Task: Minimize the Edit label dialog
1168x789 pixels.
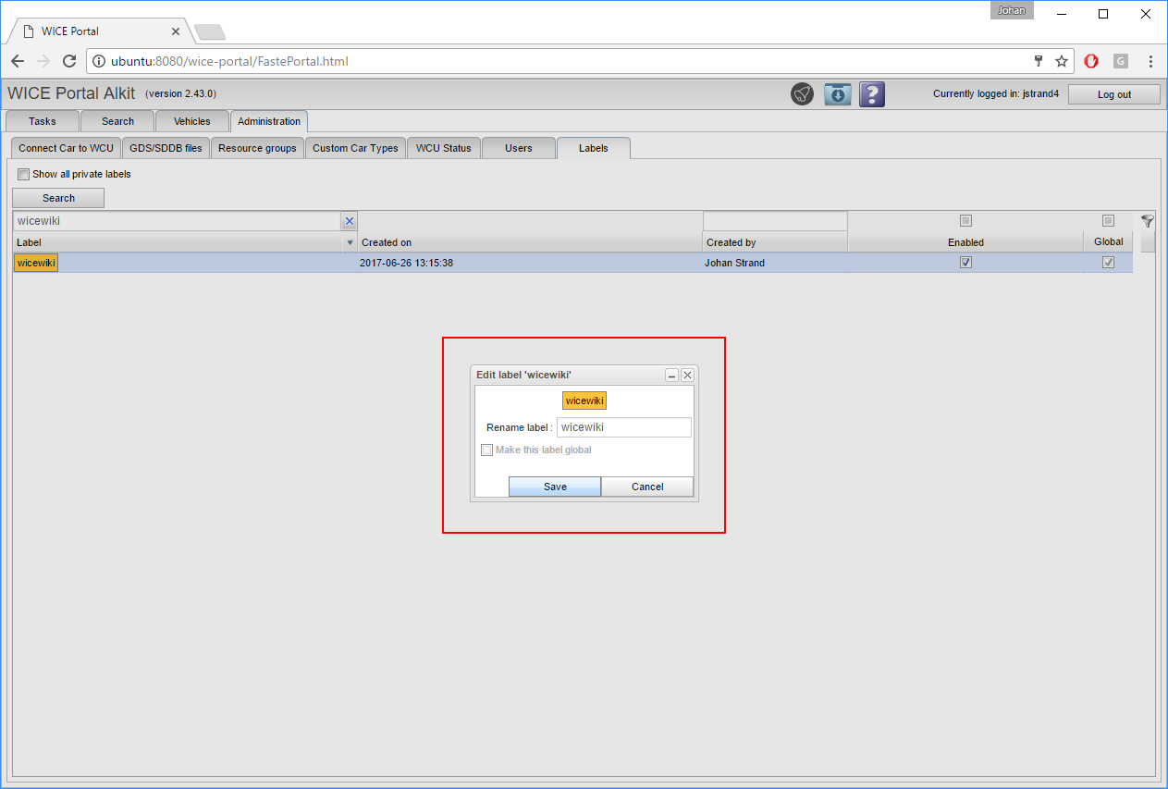Action: (672, 376)
